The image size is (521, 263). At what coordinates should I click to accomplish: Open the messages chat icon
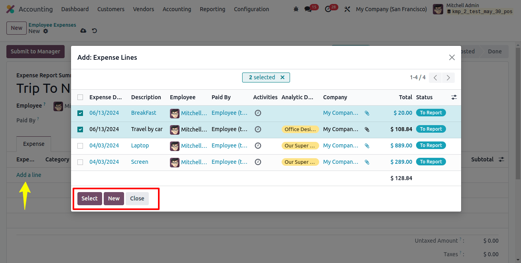point(308,9)
